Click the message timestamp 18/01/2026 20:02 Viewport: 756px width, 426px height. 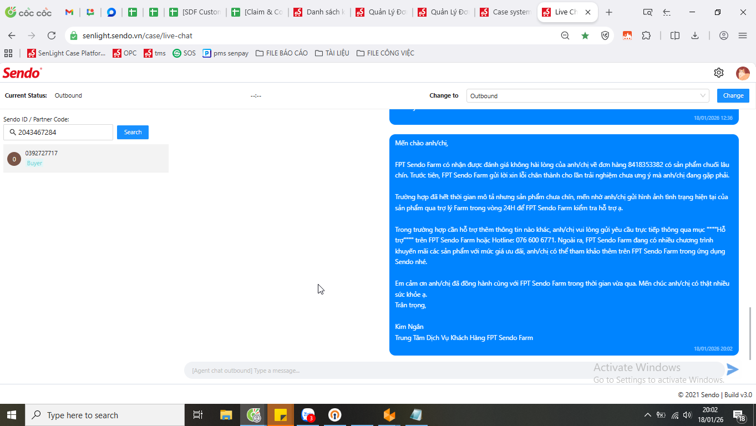click(x=713, y=349)
